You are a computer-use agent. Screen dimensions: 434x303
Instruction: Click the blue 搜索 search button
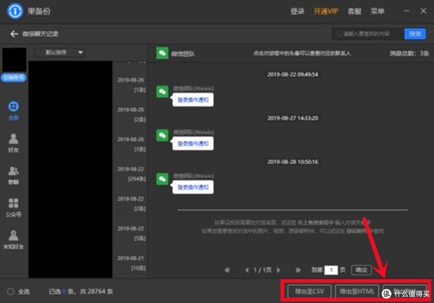415,34
